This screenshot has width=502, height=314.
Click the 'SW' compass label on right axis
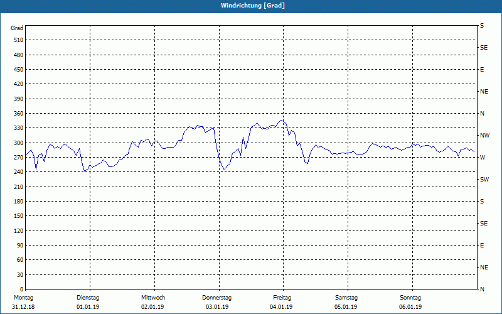484,180
